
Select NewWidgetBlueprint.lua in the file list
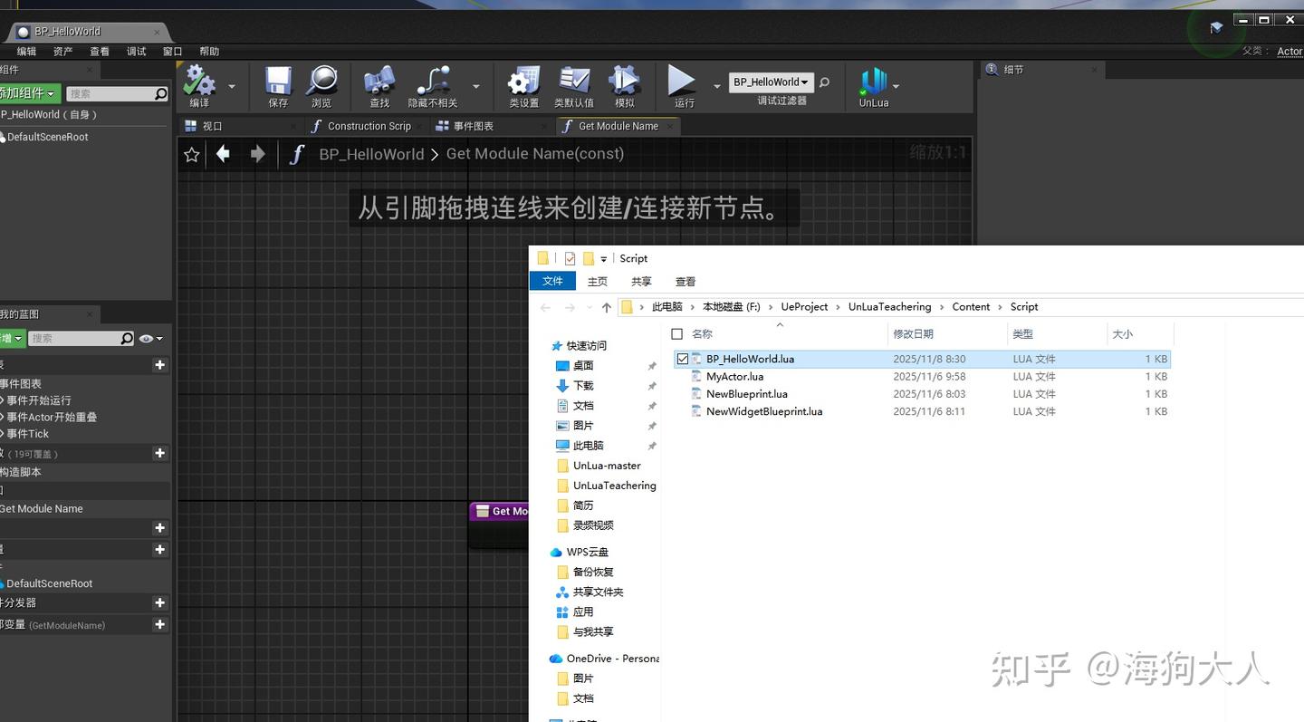point(764,411)
